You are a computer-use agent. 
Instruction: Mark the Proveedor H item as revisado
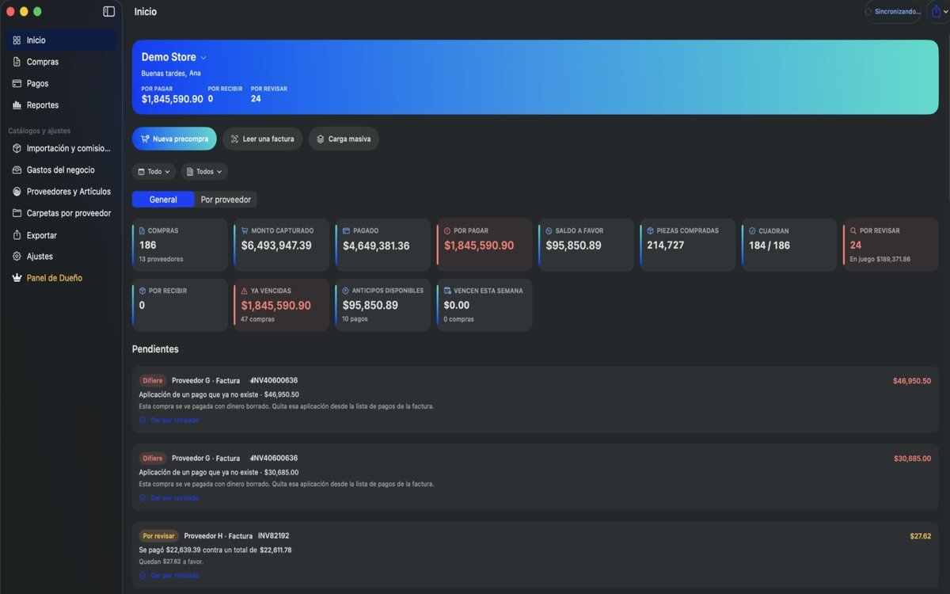169,576
